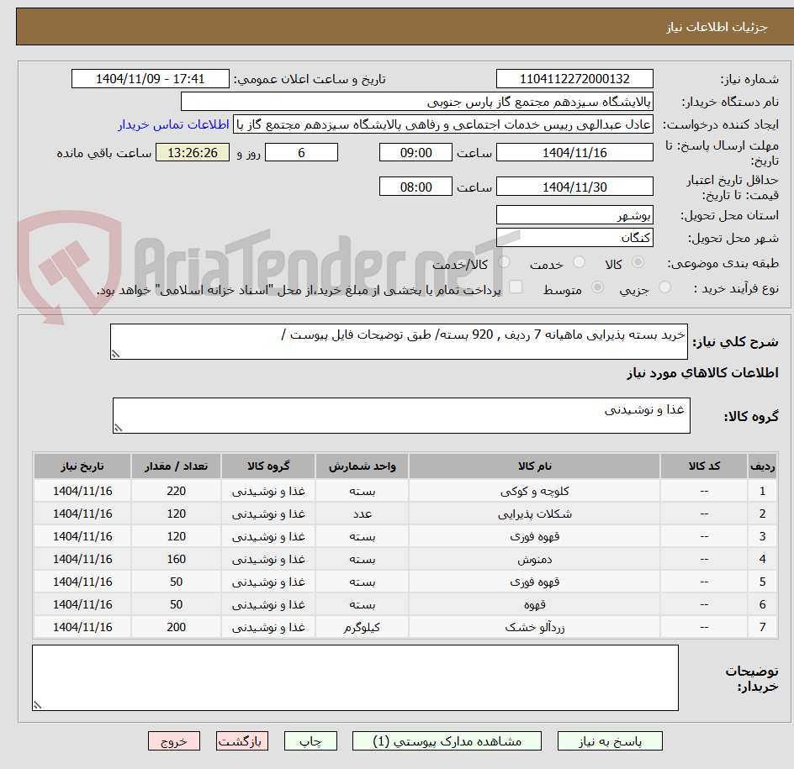Click the گروه کالا text box غذا و نوشیدنی
The width and height of the screenshot is (794, 769).
[401, 415]
